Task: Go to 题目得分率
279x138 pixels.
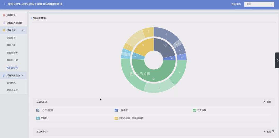Action: 12,53
